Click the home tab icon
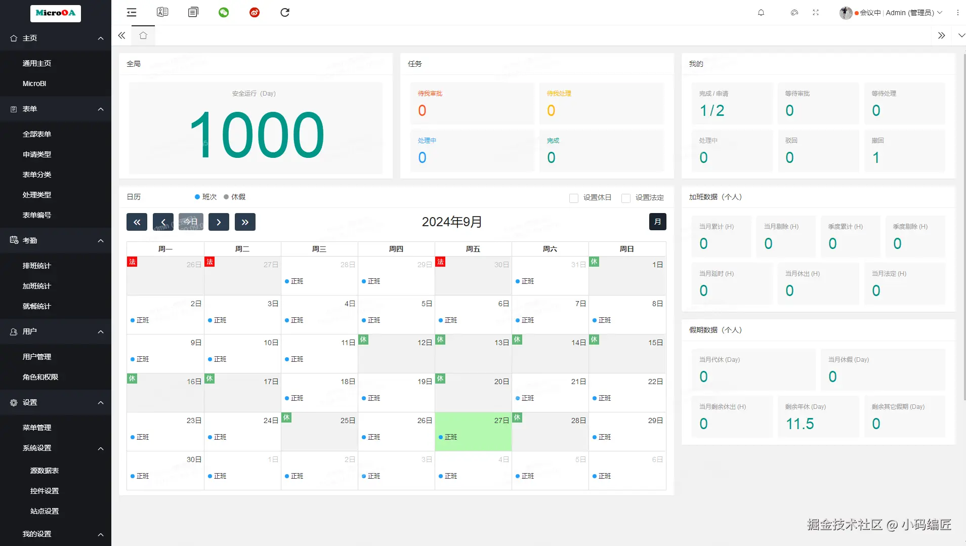 [143, 35]
